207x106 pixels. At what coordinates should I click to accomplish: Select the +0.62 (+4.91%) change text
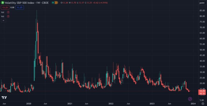click(100, 3)
